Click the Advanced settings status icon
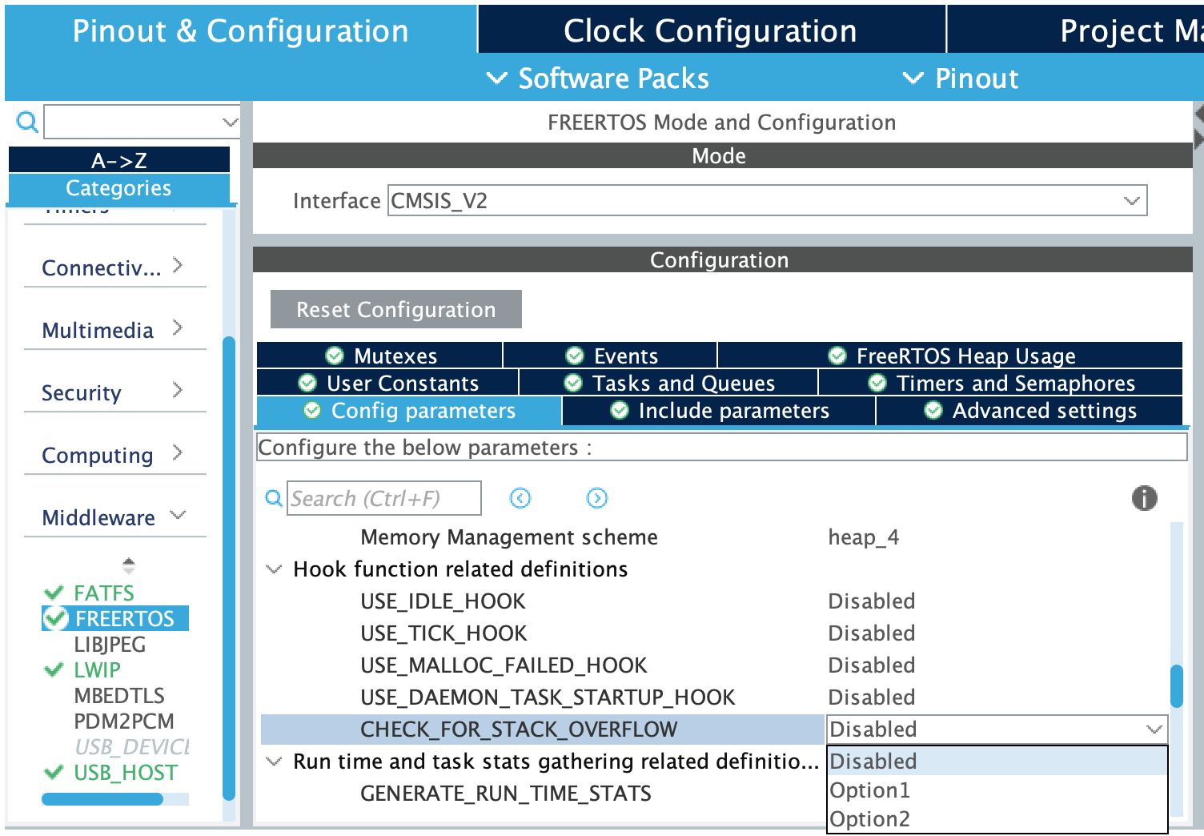 click(933, 410)
